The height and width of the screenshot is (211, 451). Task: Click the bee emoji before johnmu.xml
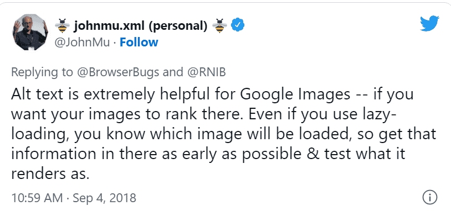[62, 26]
